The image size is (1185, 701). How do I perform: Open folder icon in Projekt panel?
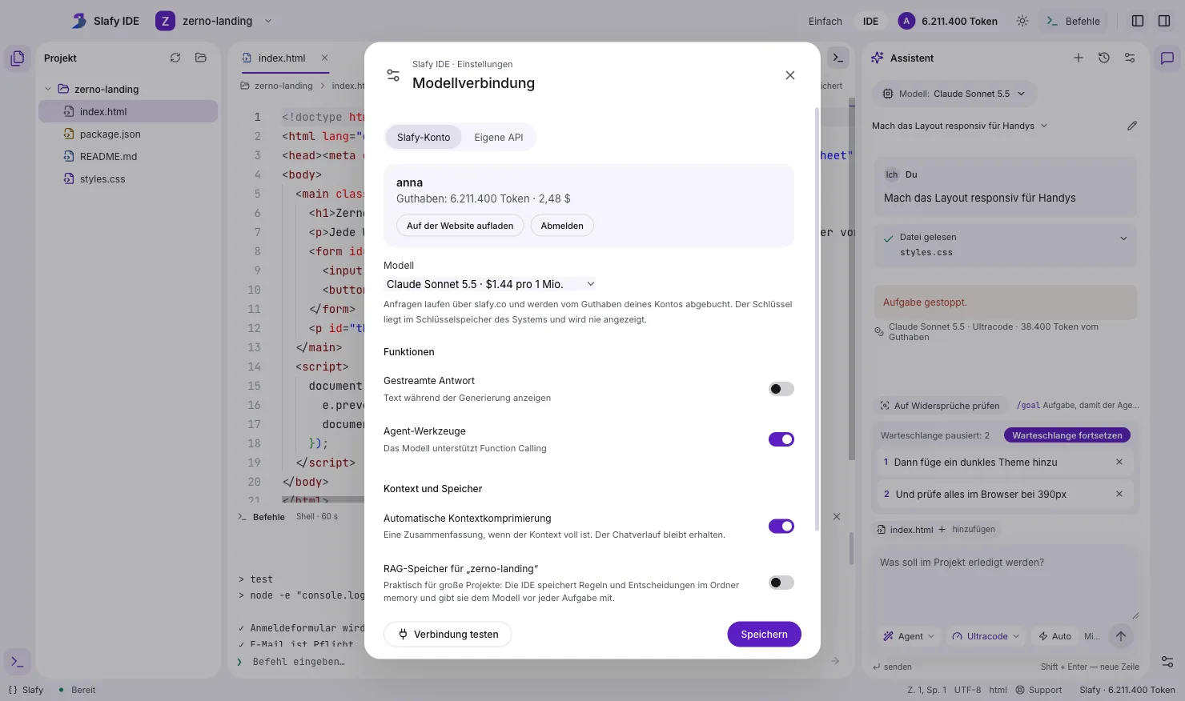201,58
